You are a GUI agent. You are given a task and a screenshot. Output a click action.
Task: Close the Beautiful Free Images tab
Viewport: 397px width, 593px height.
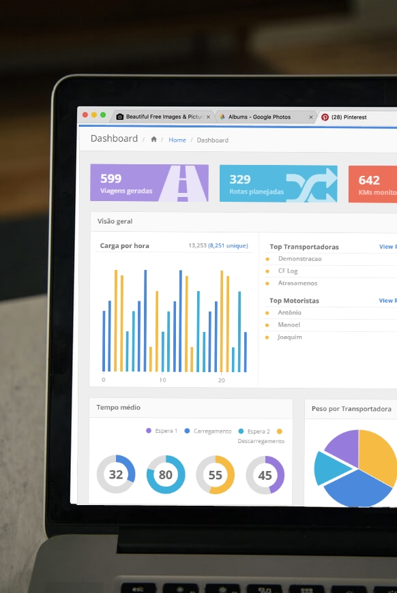[x=208, y=117]
